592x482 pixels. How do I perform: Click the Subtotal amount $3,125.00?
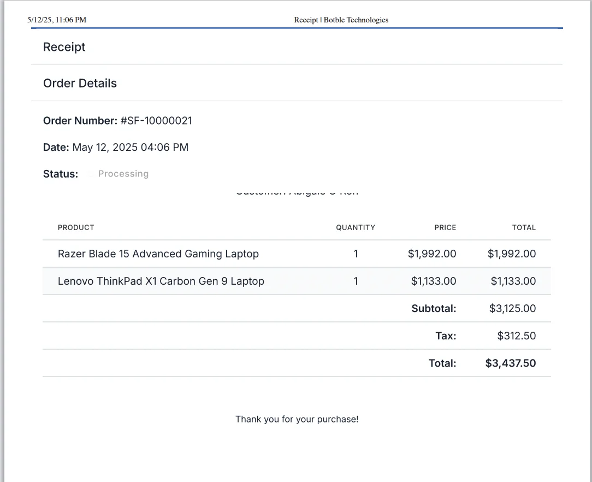[512, 308]
